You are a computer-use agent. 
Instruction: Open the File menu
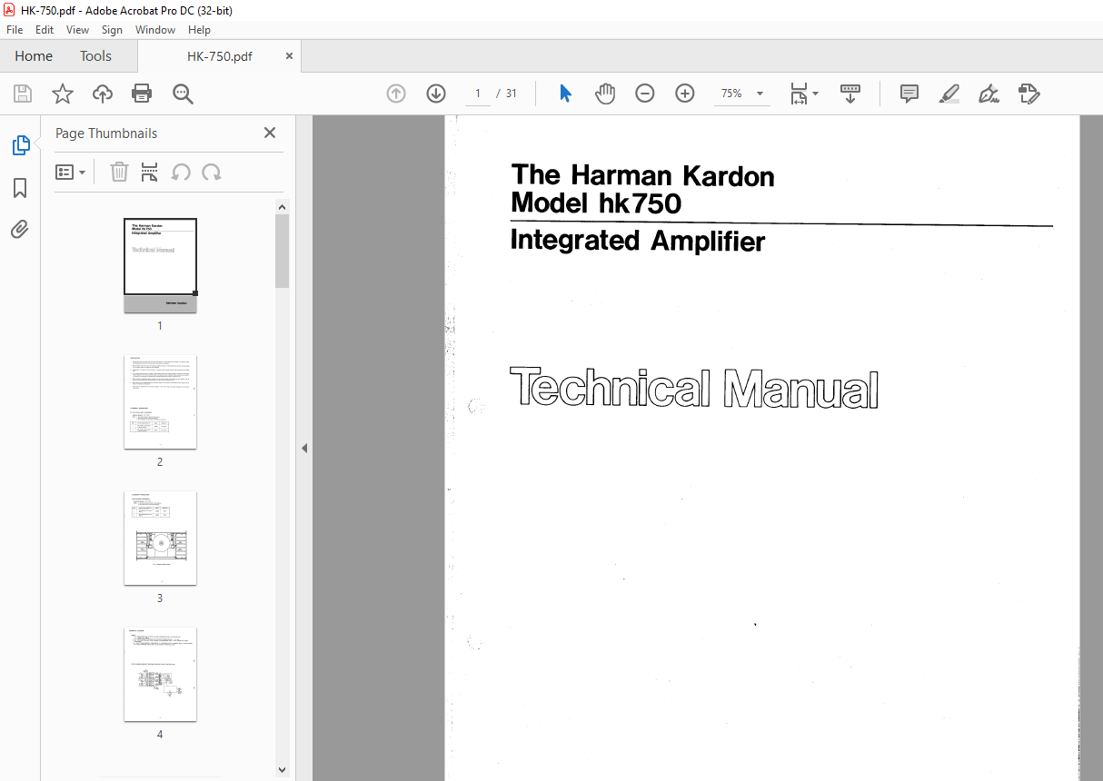click(x=15, y=30)
